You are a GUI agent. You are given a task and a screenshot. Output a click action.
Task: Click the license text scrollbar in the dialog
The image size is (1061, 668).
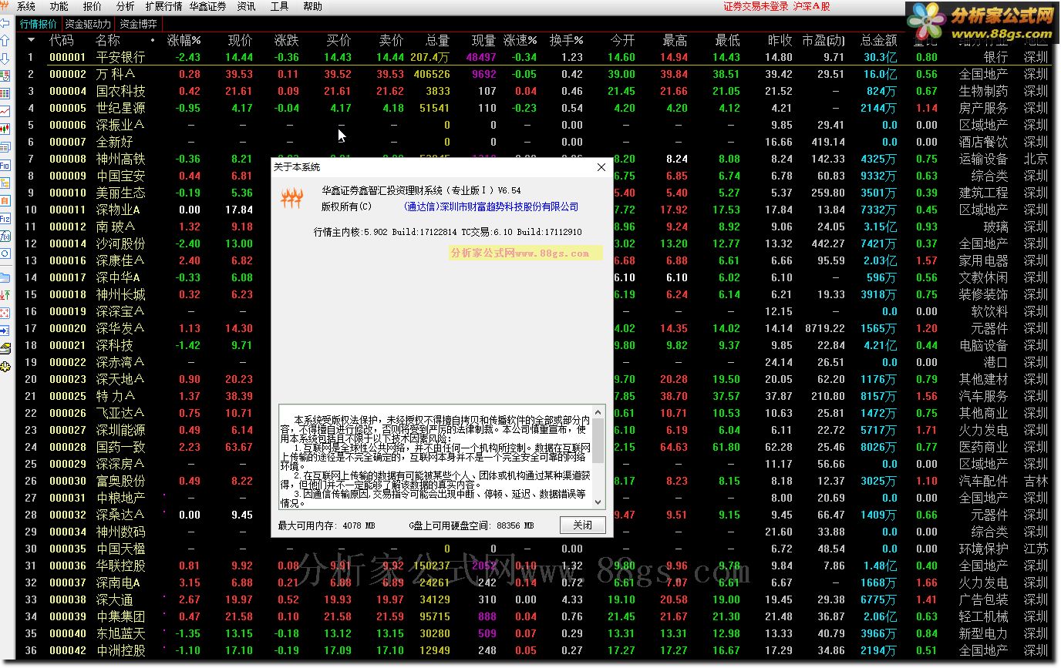(x=598, y=457)
